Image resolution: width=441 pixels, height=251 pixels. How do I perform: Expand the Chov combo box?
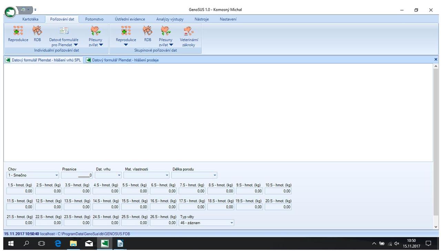coord(57,175)
